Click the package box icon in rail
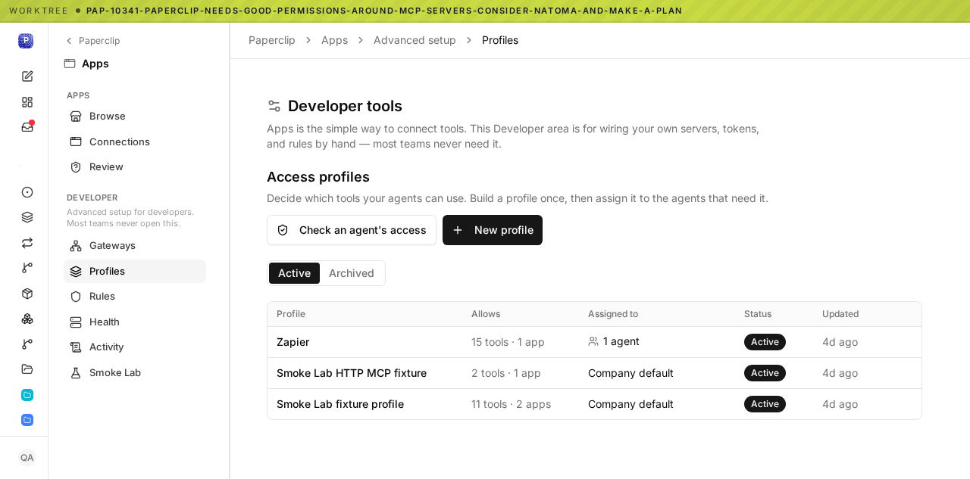Image resolution: width=970 pixels, height=479 pixels. tap(27, 294)
